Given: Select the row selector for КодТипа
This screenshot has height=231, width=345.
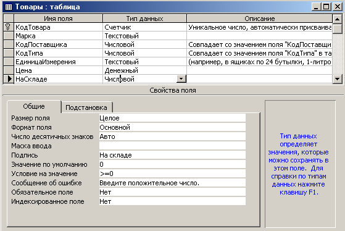Looking at the screenshot, I should coord(9,53).
